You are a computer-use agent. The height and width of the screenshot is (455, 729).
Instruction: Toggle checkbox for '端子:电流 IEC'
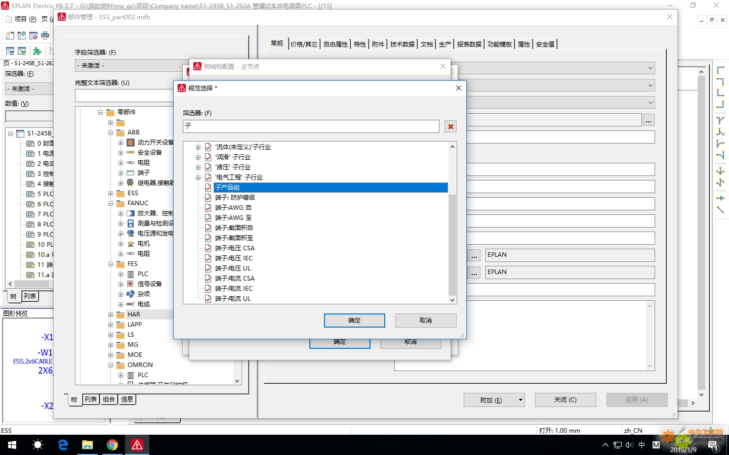click(x=208, y=289)
